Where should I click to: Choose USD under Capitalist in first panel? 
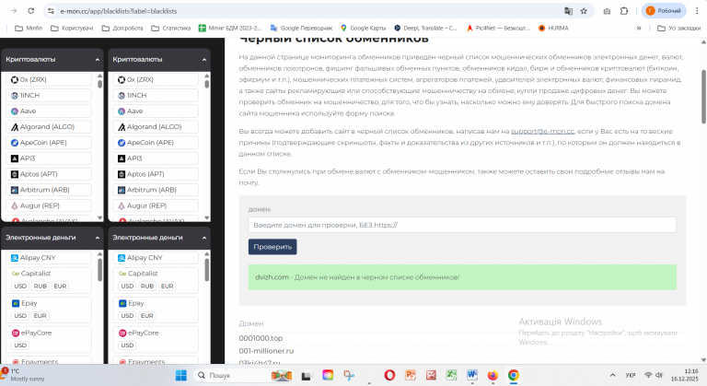click(20, 287)
